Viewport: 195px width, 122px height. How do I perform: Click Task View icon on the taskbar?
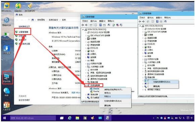pyautogui.click(x=62, y=118)
